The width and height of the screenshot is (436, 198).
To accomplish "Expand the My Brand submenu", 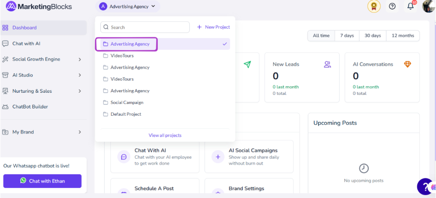I will tap(80, 132).
